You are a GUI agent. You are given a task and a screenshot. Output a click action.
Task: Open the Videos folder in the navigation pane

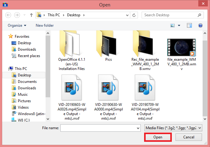click(x=23, y=107)
